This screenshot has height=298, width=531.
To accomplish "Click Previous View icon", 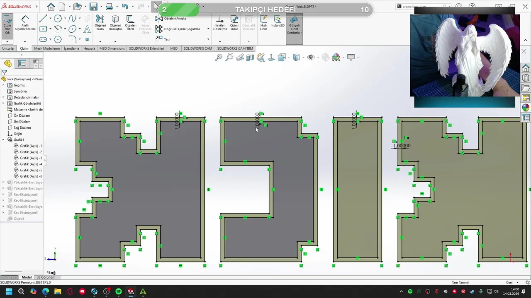I will [x=240, y=58].
